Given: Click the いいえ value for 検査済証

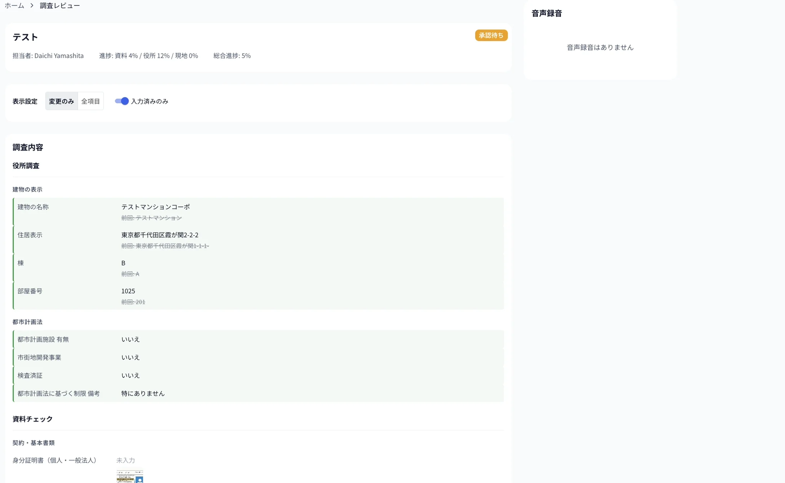Looking at the screenshot, I should (x=131, y=376).
